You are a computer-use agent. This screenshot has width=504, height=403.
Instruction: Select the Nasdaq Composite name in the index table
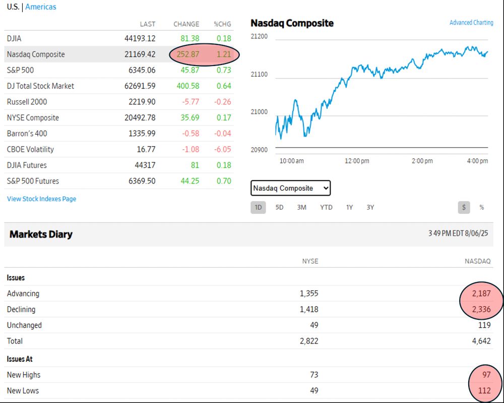click(36, 54)
